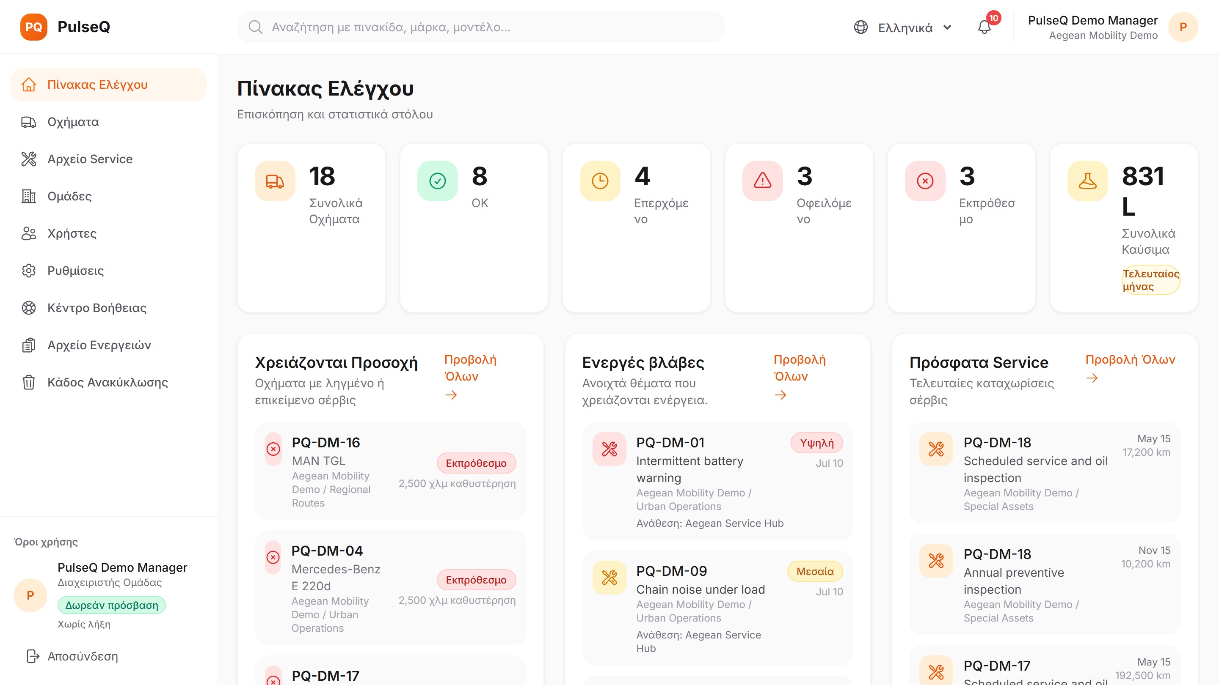The width and height of the screenshot is (1219, 685).
Task: Open Πίνακας Ελέγχου in the sidebar
Action: coord(108,85)
